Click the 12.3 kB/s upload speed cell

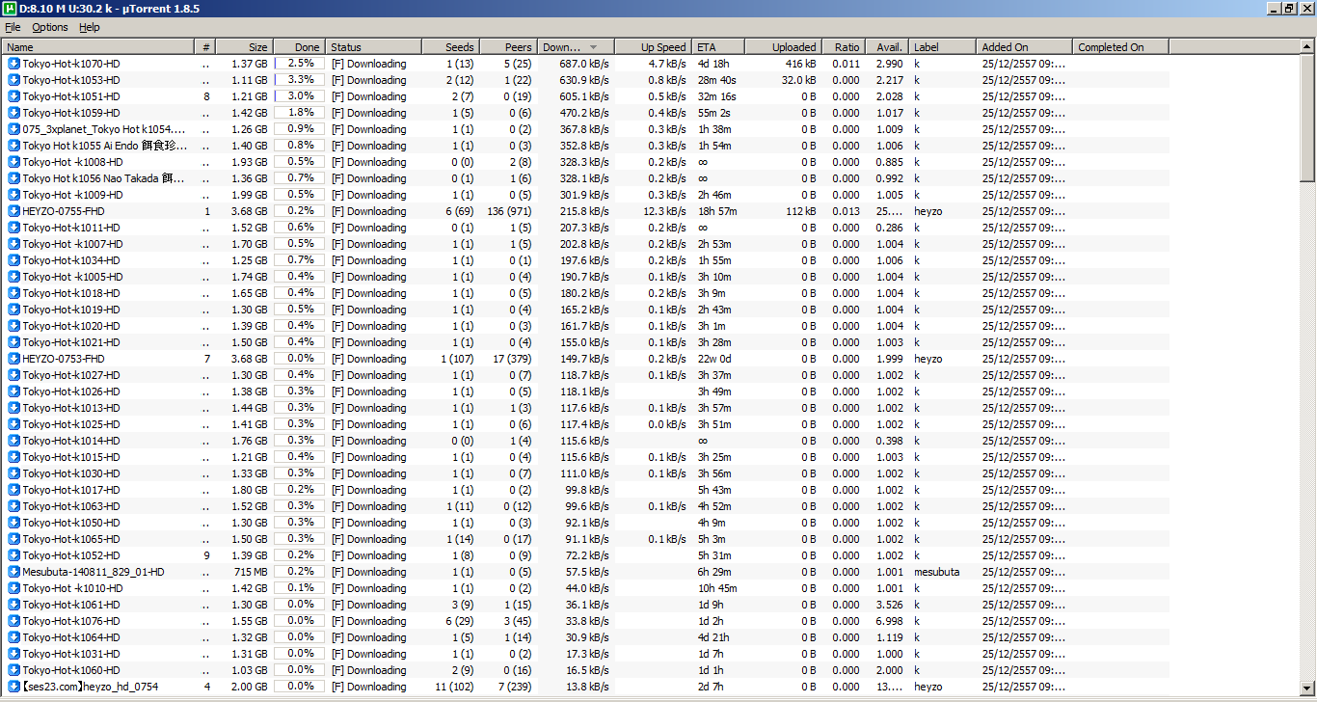662,211
